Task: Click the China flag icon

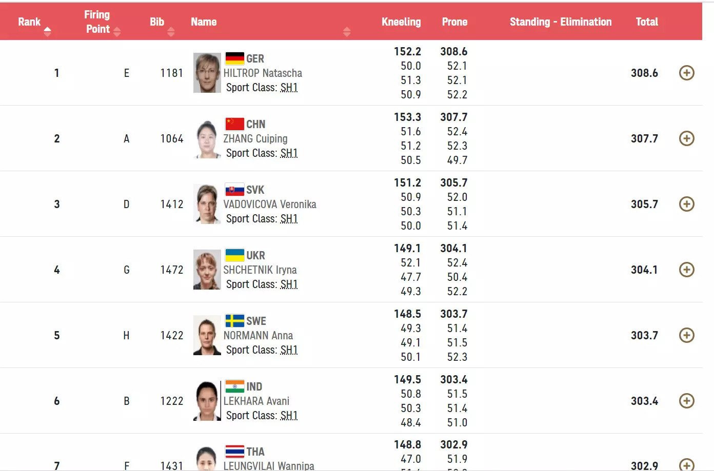Action: pyautogui.click(x=234, y=124)
